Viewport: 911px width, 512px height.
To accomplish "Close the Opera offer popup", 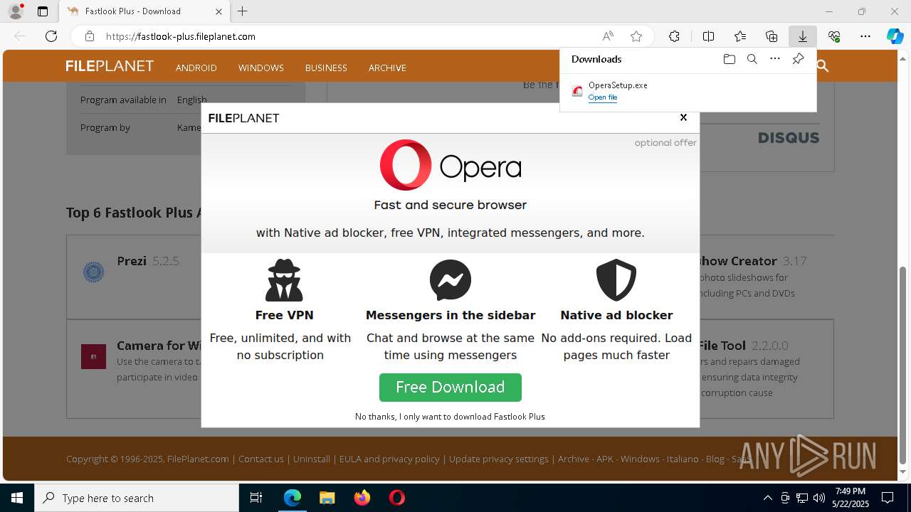I will pyautogui.click(x=683, y=117).
